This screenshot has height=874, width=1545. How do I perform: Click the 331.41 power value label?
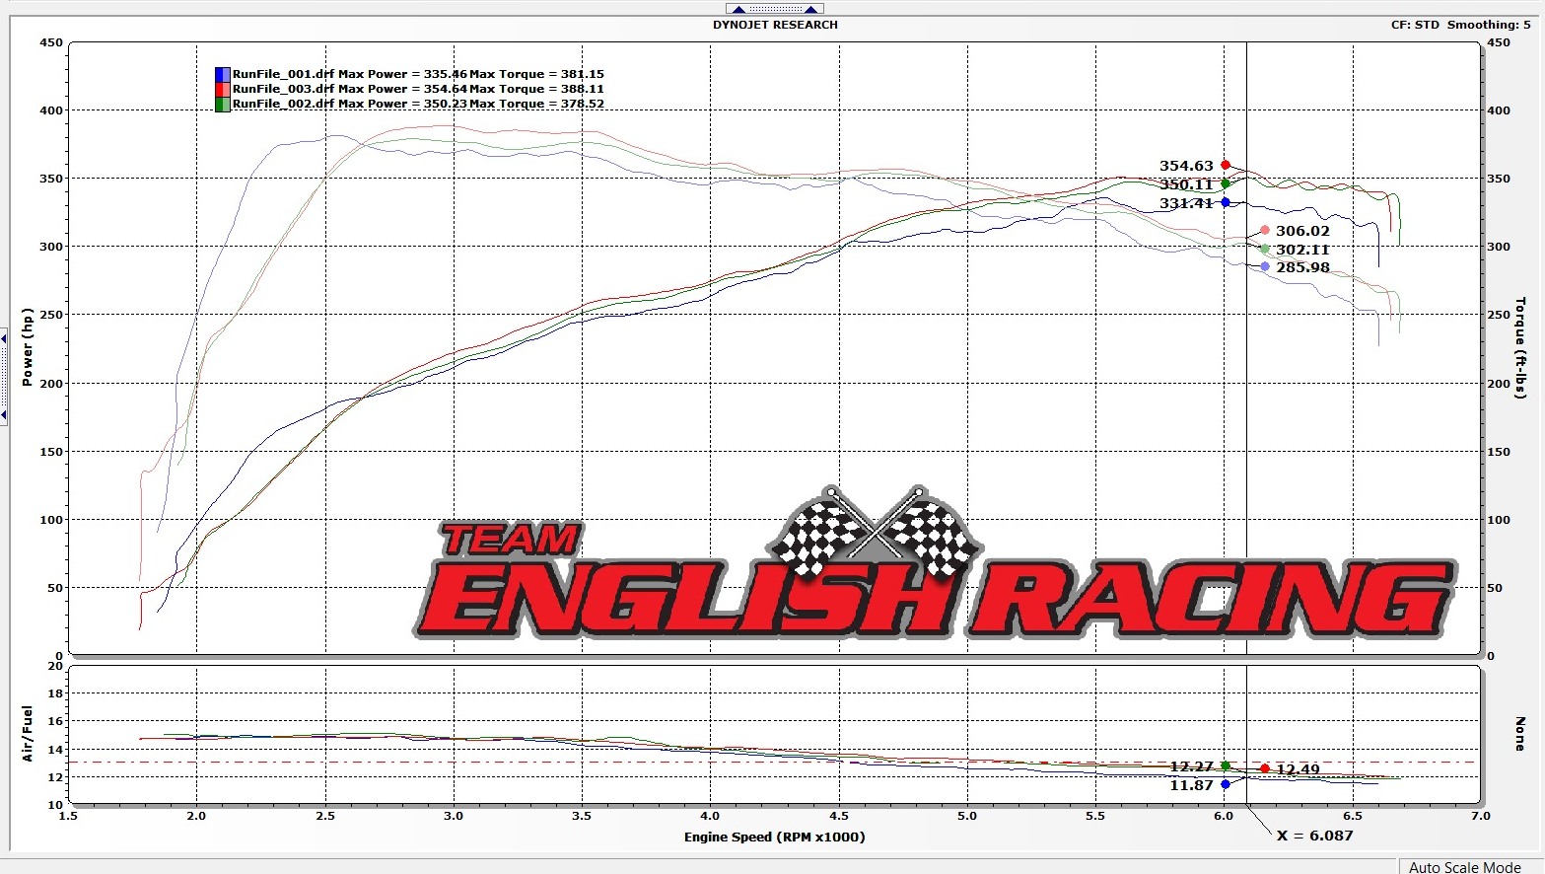pos(1186,203)
